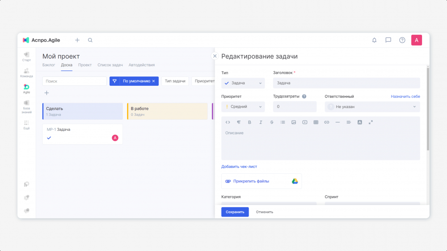Open the search magnifier in header

90,40
